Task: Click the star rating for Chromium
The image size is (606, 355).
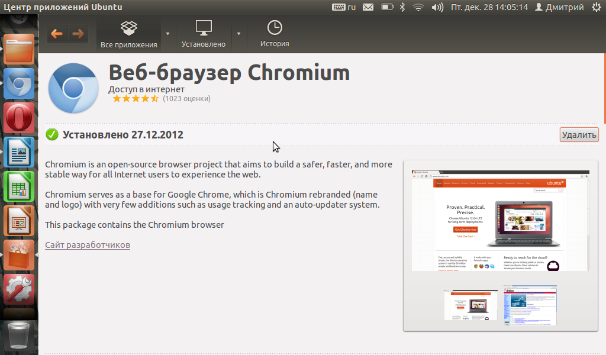Action: point(136,98)
